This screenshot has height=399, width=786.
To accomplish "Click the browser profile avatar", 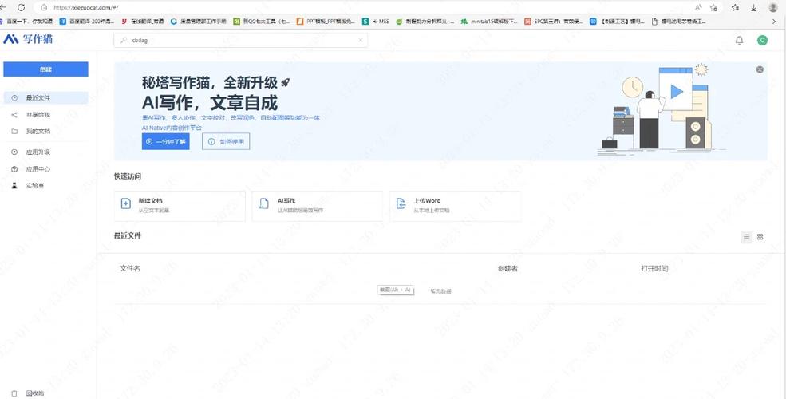I will (773, 7).
